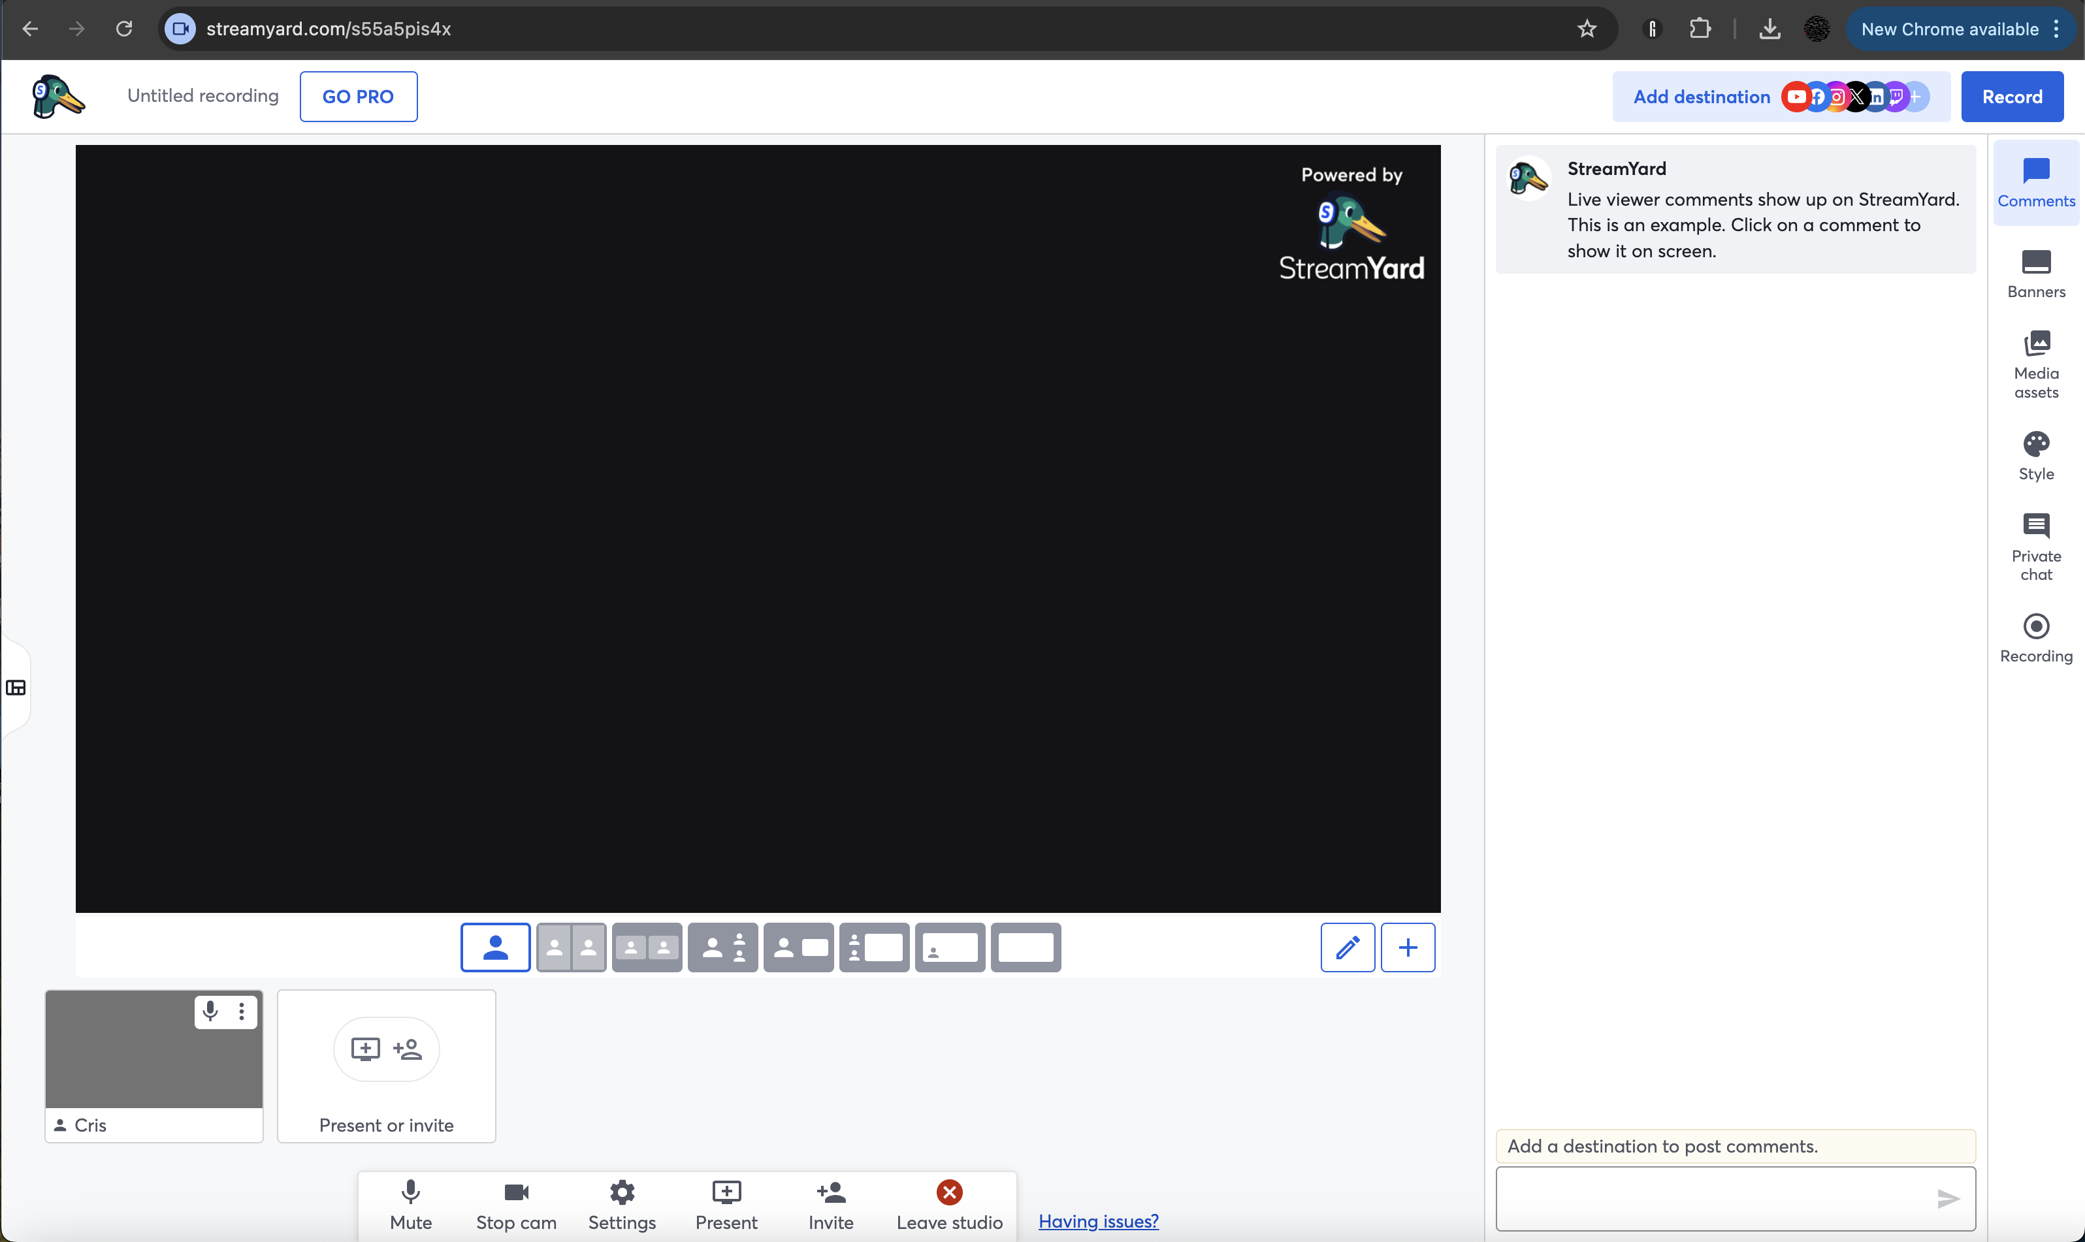Stop the camera
2085x1242 pixels.
[x=517, y=1206]
